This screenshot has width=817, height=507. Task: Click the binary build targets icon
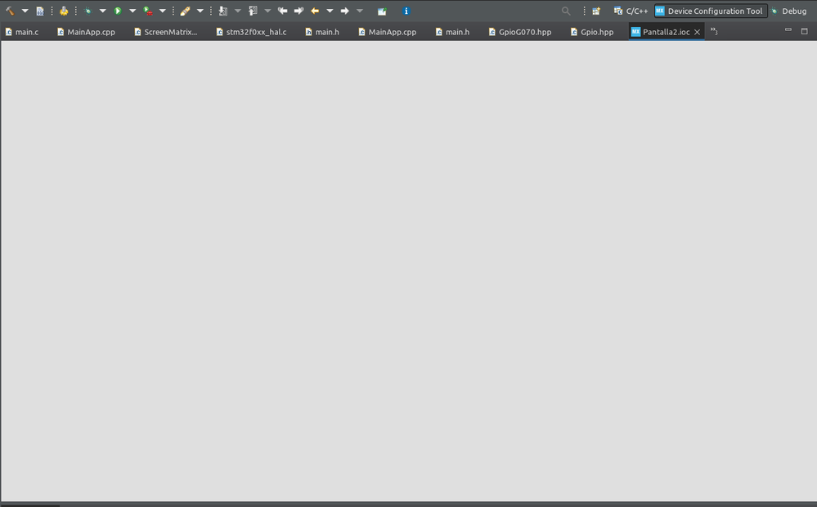click(39, 11)
